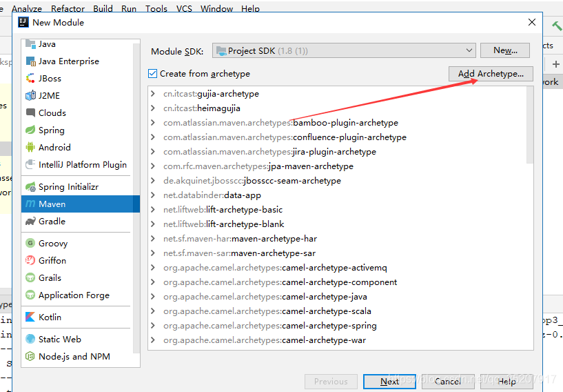Viewport: 563px width, 392px height.
Task: Open the Tools menu
Action: point(156,9)
